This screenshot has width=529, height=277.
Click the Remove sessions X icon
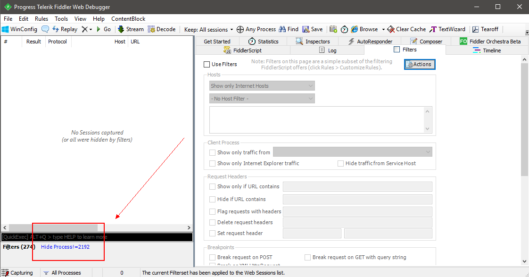pos(85,29)
